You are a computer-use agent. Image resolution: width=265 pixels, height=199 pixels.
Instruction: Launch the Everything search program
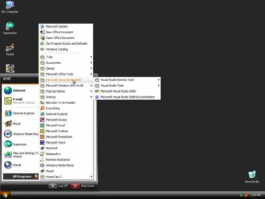pos(66,108)
